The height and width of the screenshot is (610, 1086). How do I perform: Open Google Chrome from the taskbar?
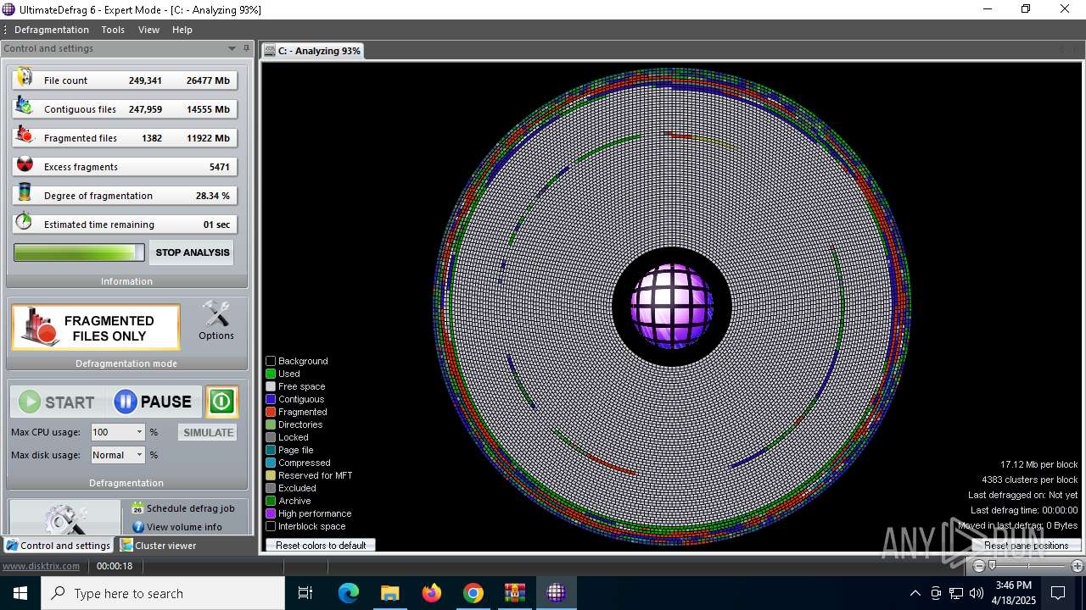[x=473, y=593]
